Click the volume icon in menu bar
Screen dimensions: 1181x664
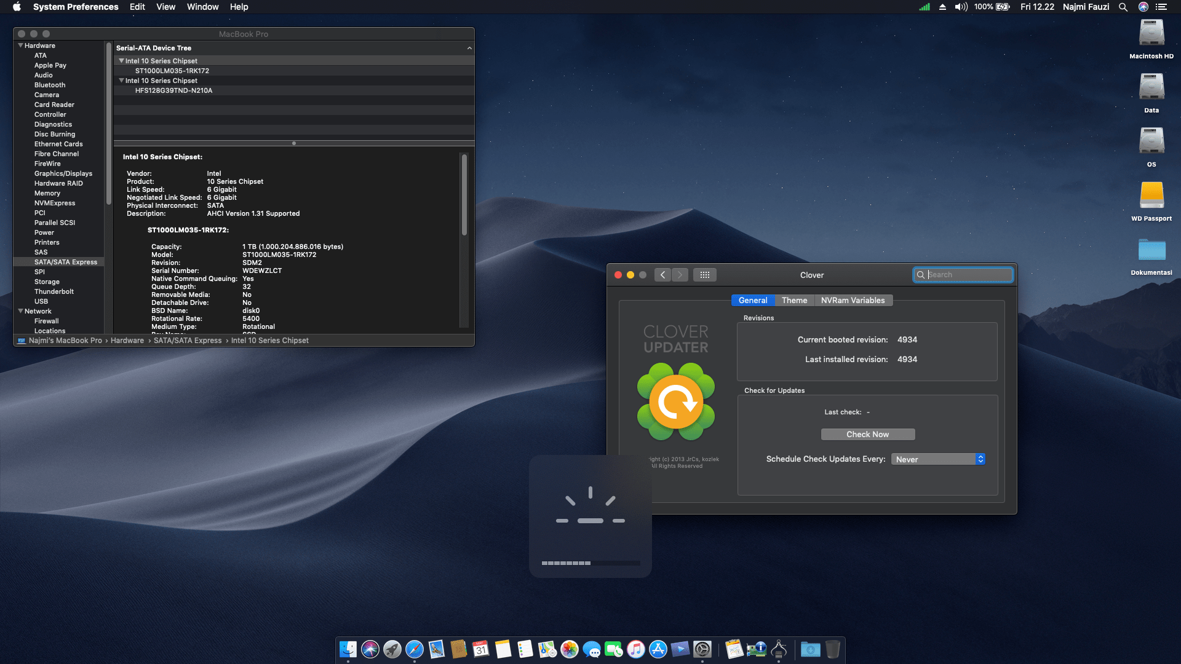tap(961, 7)
